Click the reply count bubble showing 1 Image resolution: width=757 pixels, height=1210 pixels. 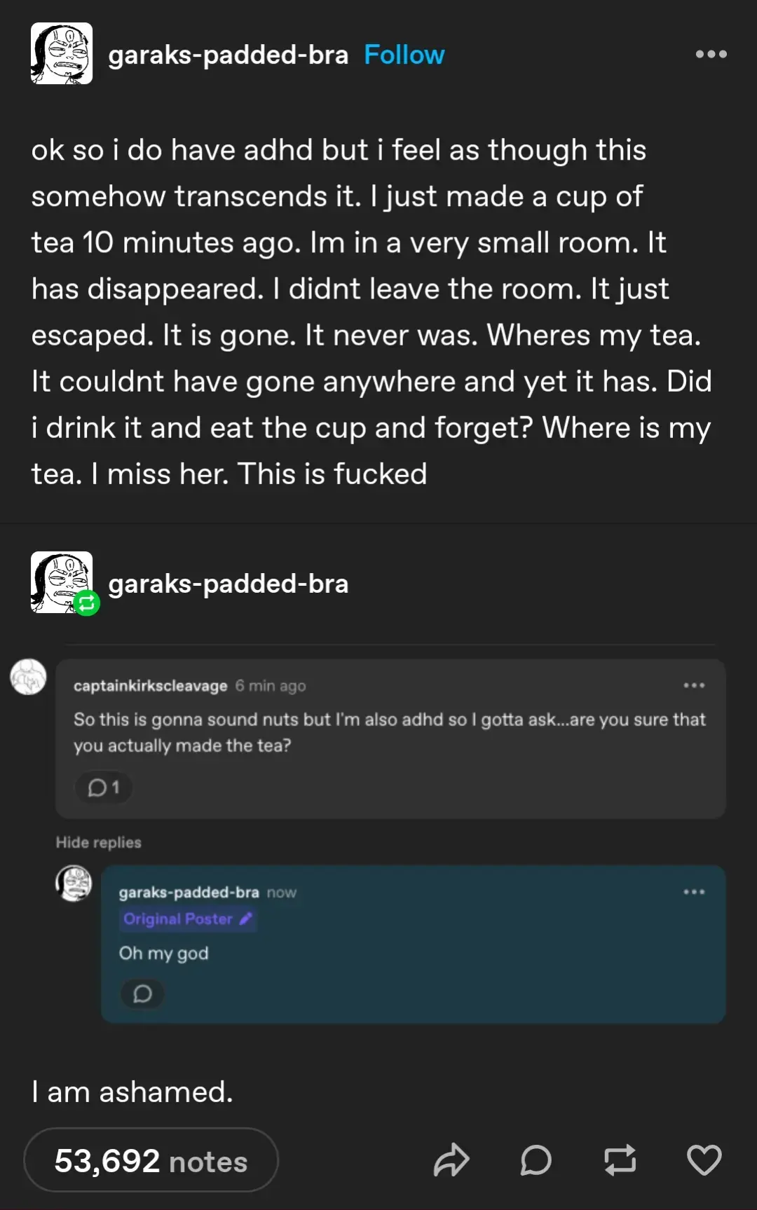point(104,788)
